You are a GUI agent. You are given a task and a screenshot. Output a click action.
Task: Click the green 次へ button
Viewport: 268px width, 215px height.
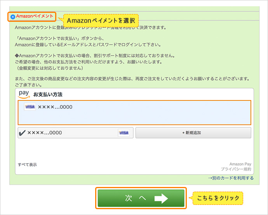[x=141, y=198]
